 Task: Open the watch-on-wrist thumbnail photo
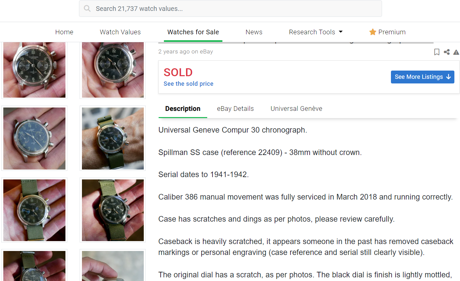coord(113,138)
